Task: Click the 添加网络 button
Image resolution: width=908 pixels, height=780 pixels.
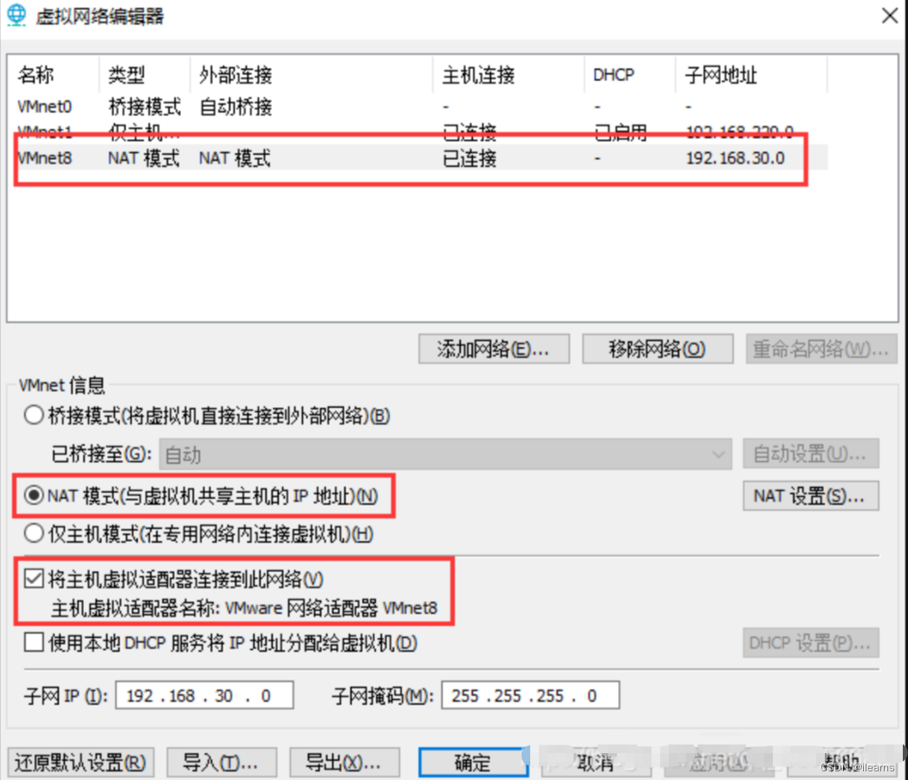Action: [x=494, y=349]
